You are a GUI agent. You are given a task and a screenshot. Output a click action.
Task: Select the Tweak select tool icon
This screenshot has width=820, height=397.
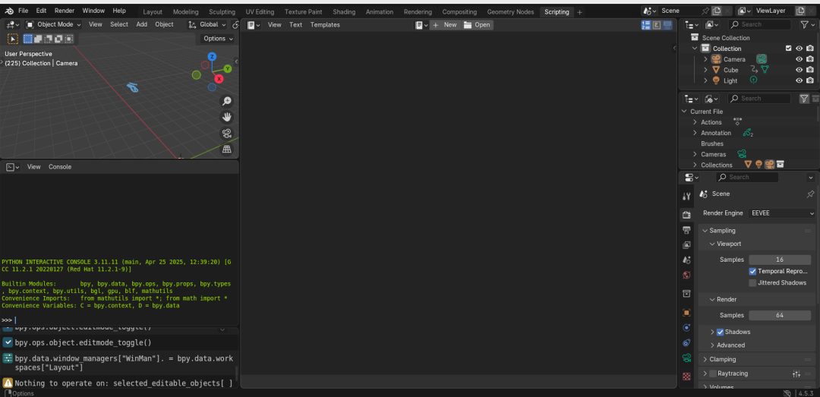tap(13, 39)
